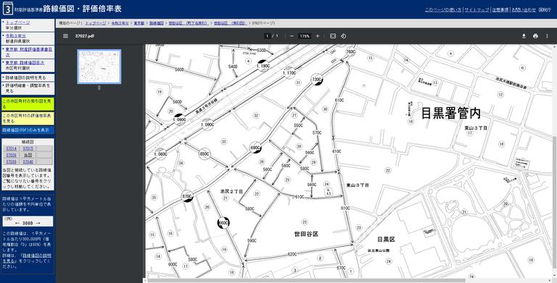
Task: Click the 650C circled route value
Action: click(205, 154)
